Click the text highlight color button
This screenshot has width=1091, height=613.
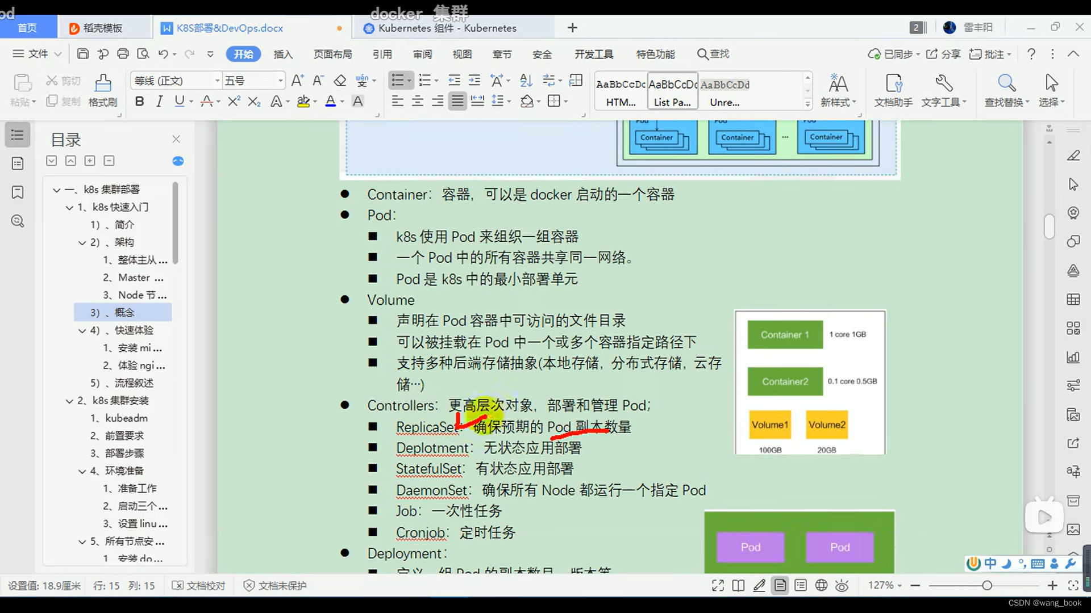303,102
